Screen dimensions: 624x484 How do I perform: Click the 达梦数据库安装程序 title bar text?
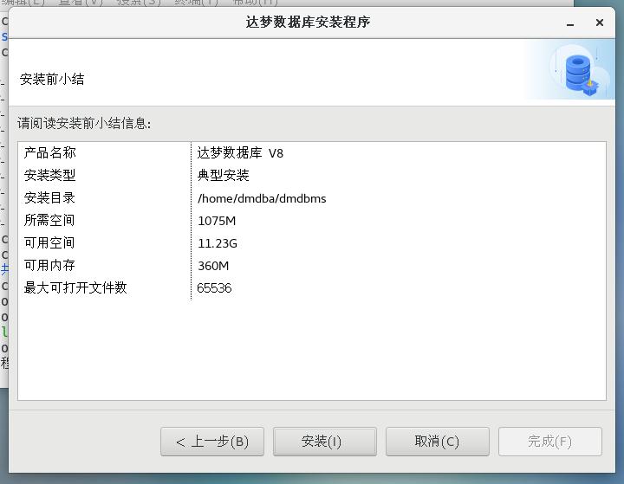(x=308, y=22)
